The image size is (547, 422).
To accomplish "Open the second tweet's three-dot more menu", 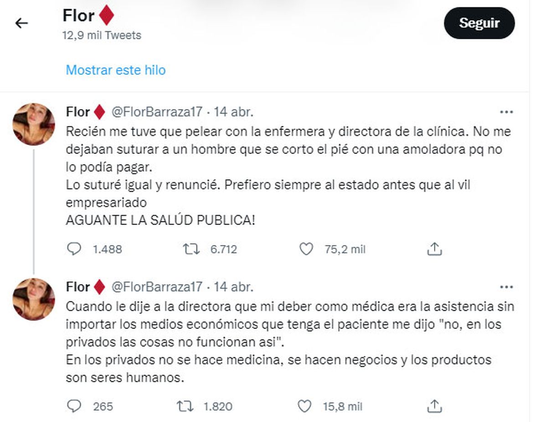I will 507,287.
